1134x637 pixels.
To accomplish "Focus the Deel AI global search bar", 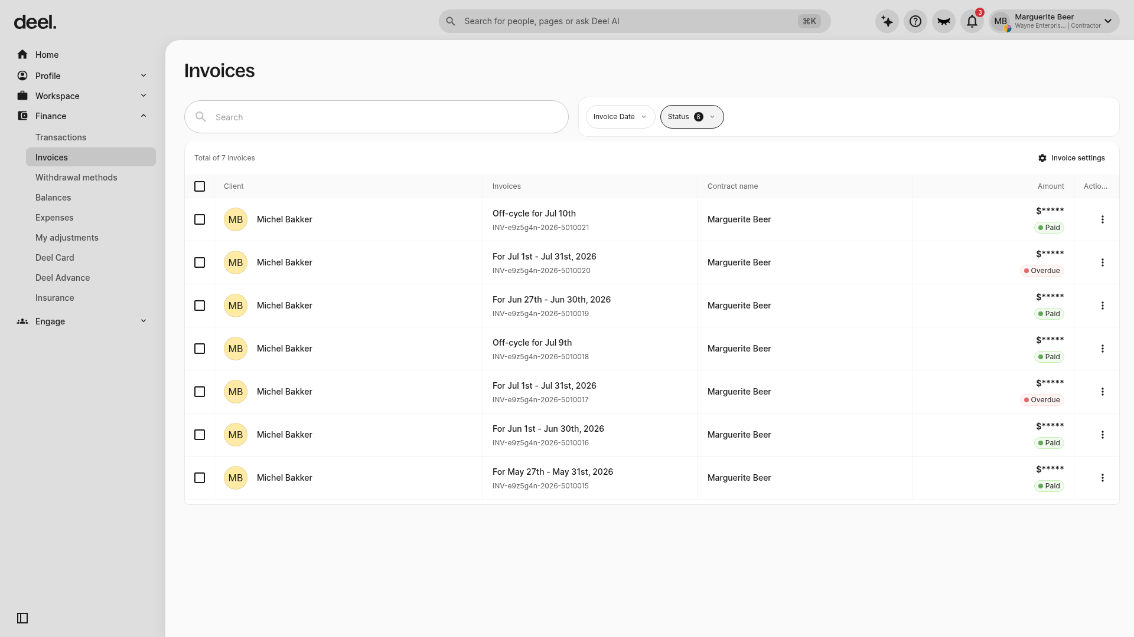I will [634, 21].
